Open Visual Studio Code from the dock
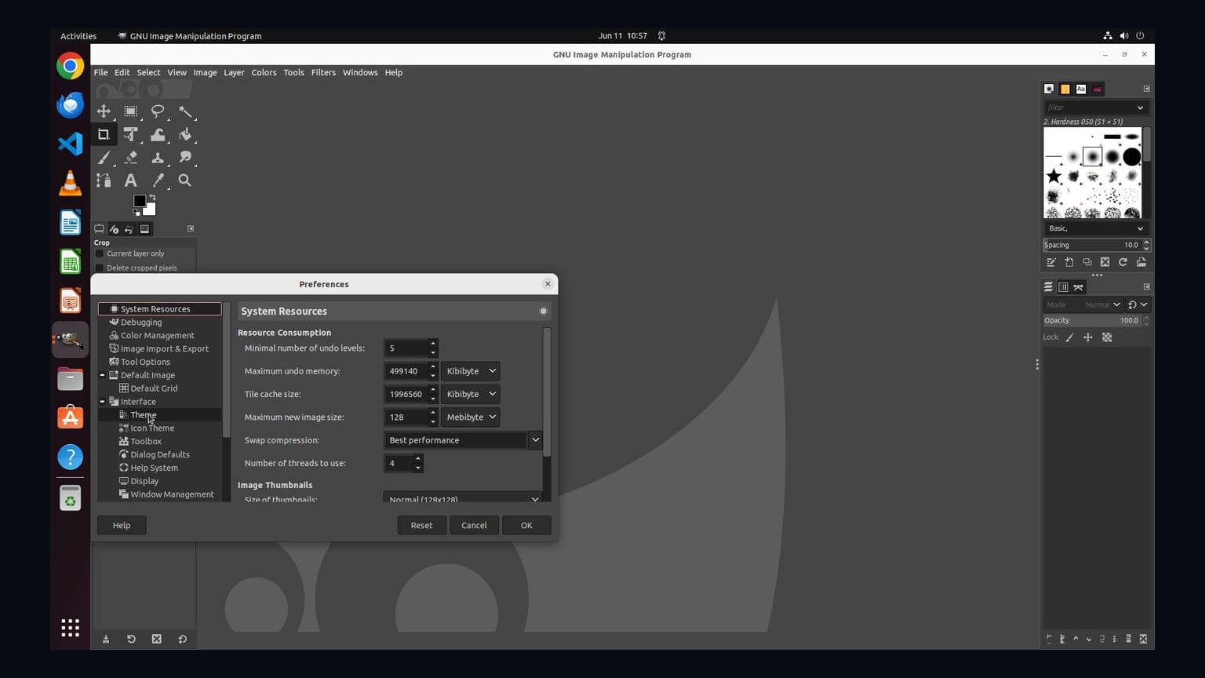The width and height of the screenshot is (1205, 678). 71,144
